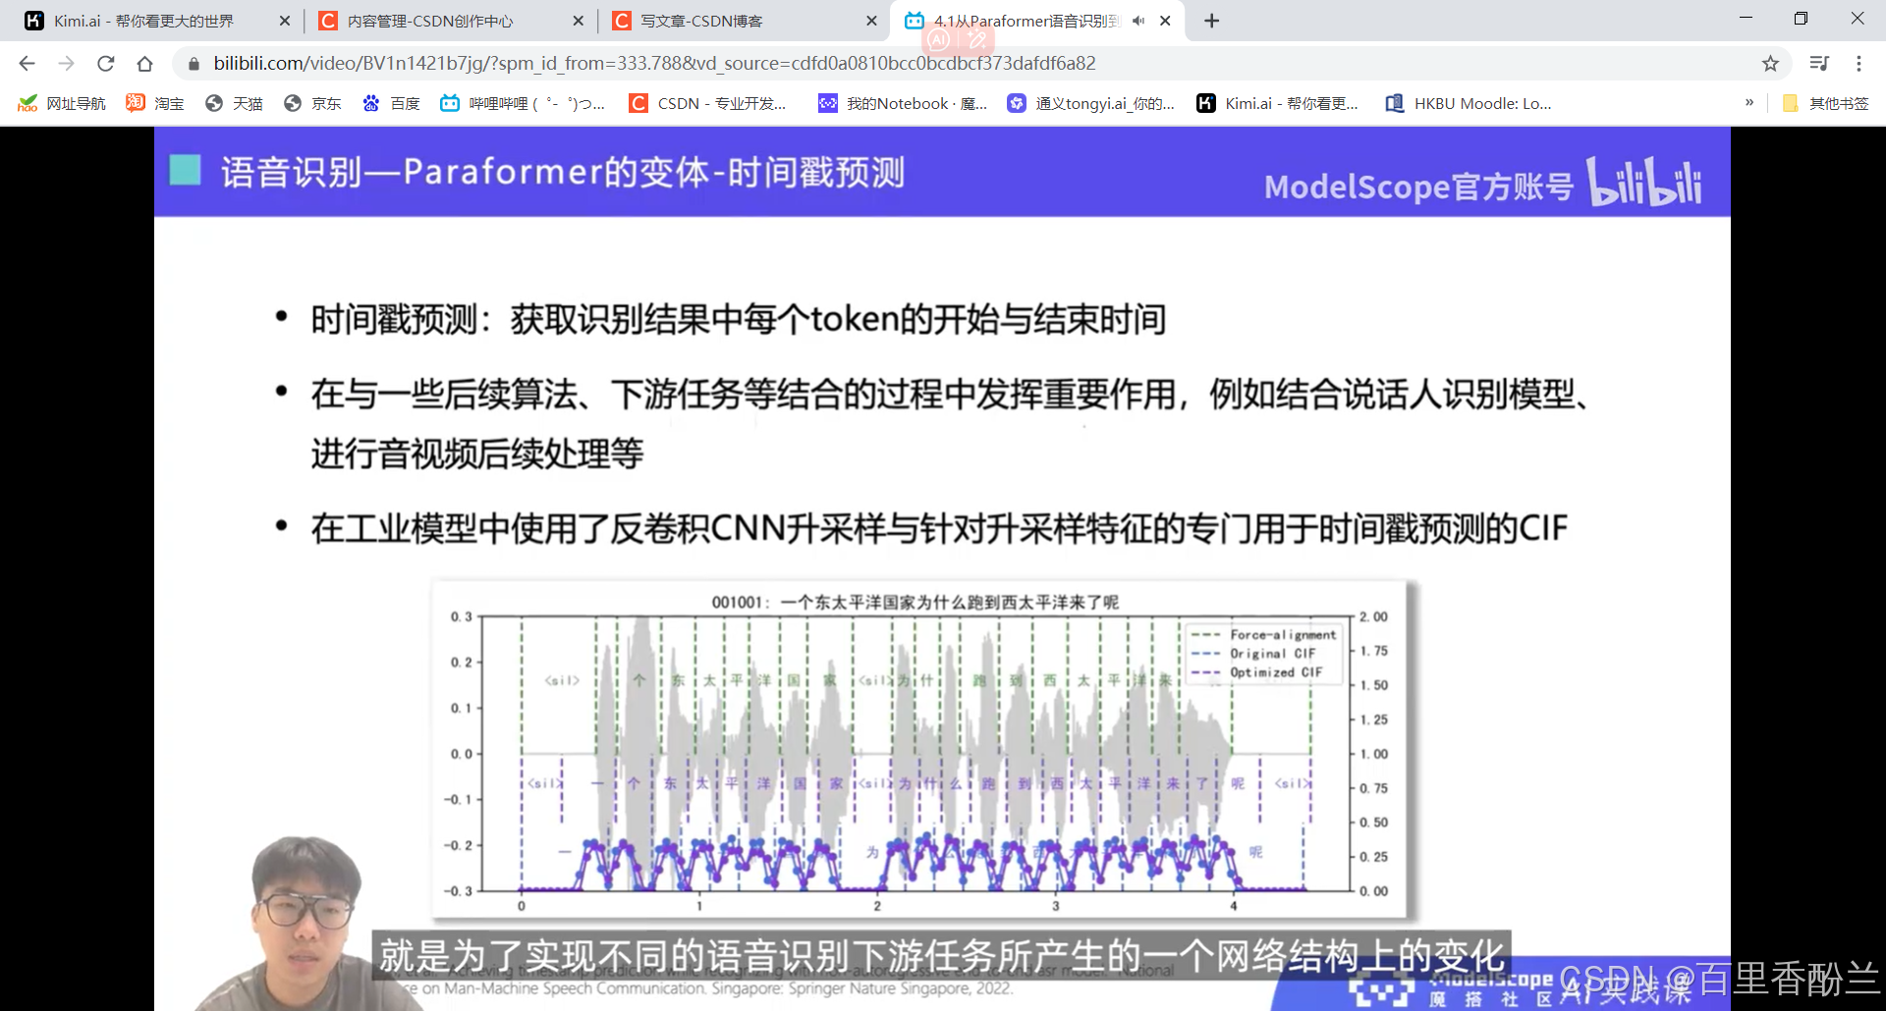This screenshot has width=1886, height=1011.
Task: Expand hidden bookmarks with the » chevron
Action: click(x=1749, y=103)
